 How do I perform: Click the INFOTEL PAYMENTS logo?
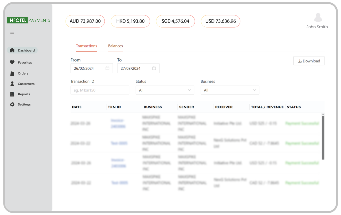[x=29, y=20]
